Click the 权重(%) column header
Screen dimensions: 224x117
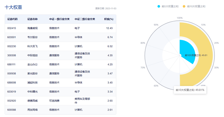[108, 19]
